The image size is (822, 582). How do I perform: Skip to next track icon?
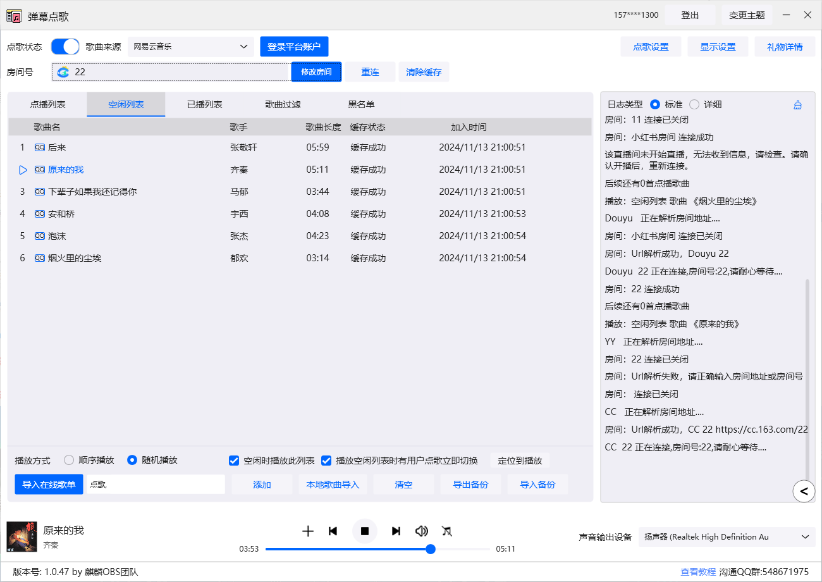(x=396, y=531)
